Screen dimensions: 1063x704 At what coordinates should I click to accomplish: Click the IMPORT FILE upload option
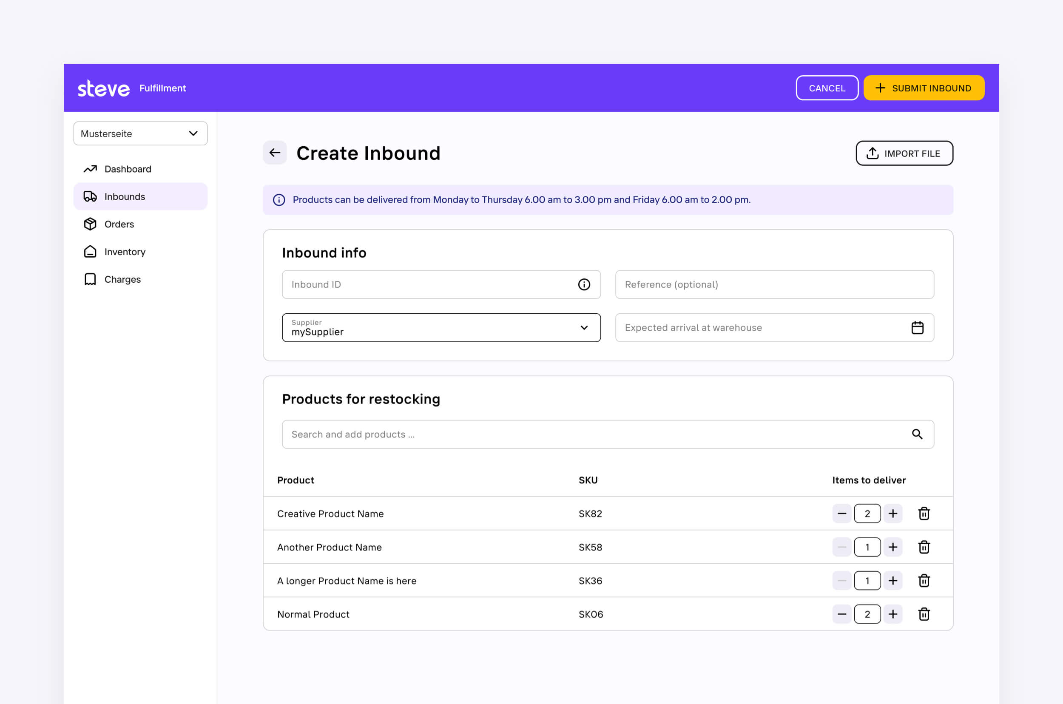[x=904, y=153]
